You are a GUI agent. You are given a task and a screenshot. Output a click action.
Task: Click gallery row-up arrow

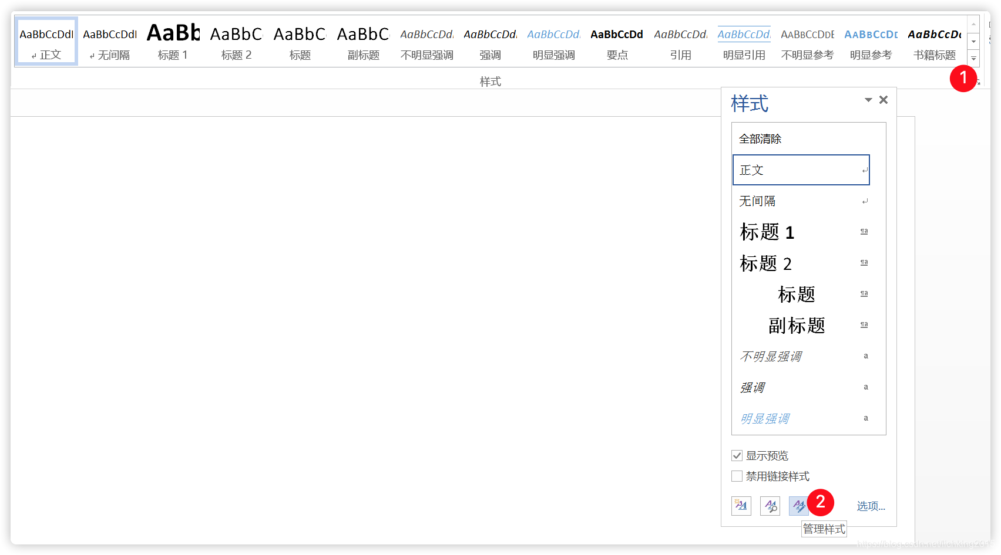(x=973, y=25)
